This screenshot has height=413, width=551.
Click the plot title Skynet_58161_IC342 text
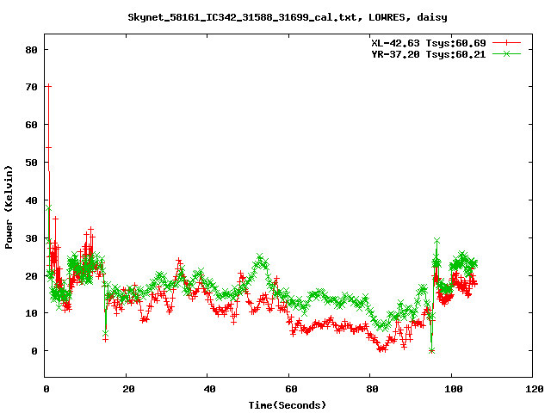(288, 17)
